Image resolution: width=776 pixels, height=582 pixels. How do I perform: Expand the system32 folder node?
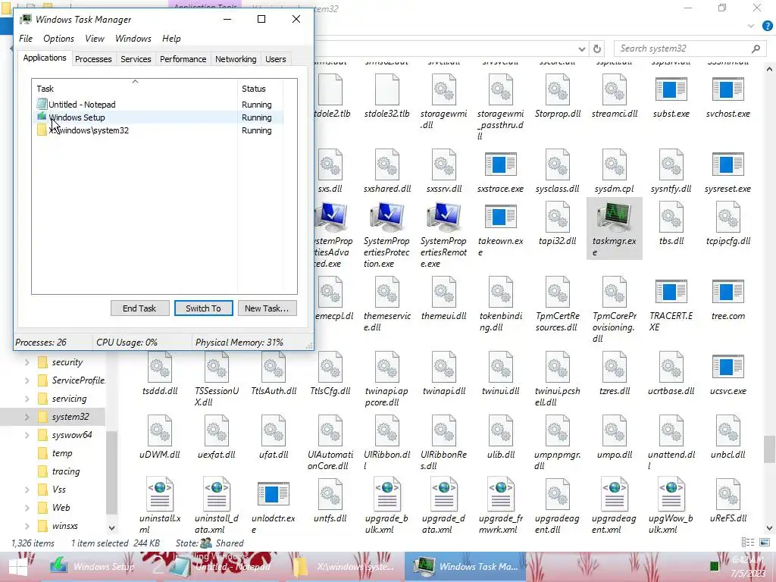(27, 417)
